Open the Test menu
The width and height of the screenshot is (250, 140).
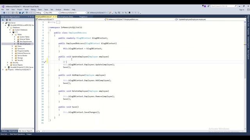click(52, 10)
